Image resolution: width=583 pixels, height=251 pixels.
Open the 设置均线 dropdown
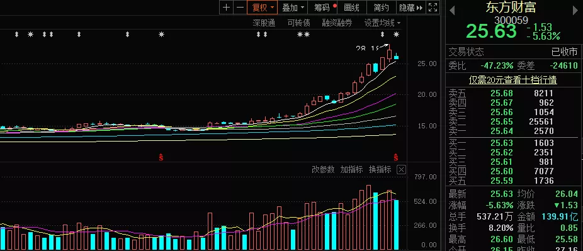click(x=382, y=23)
